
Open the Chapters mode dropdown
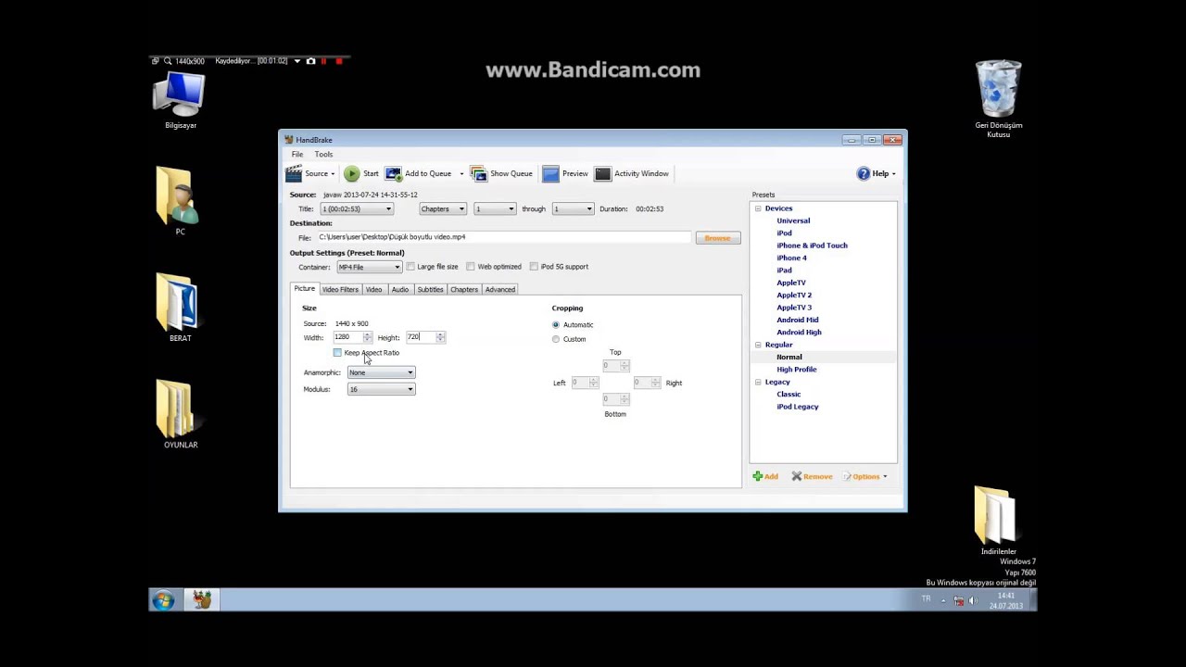pos(443,209)
